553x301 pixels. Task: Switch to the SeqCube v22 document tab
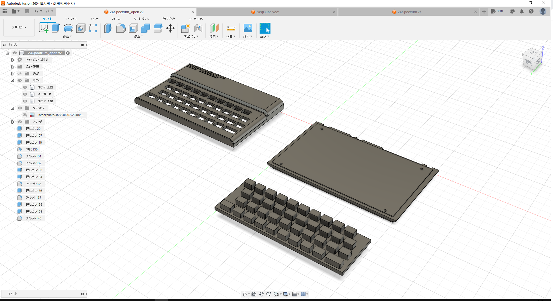point(268,12)
